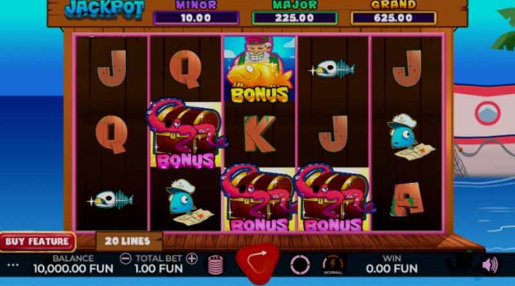Select the Major jackpot 225.00 box
The width and height of the screenshot is (515, 286).
295,18
